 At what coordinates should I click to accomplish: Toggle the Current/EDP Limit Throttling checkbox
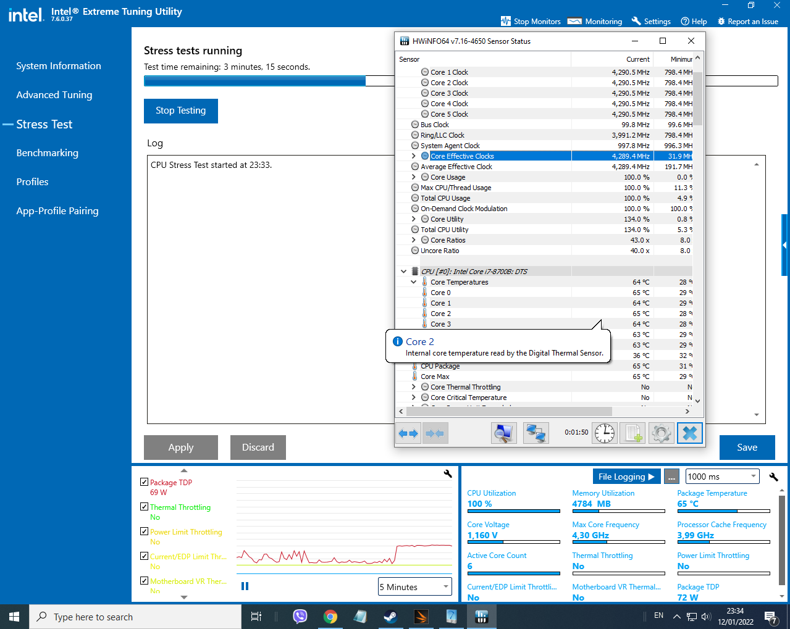tap(144, 556)
